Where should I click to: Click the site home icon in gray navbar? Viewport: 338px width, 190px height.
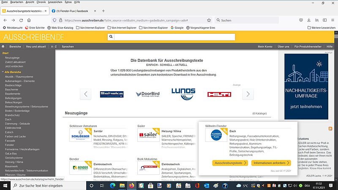pyautogui.click(x=3, y=46)
